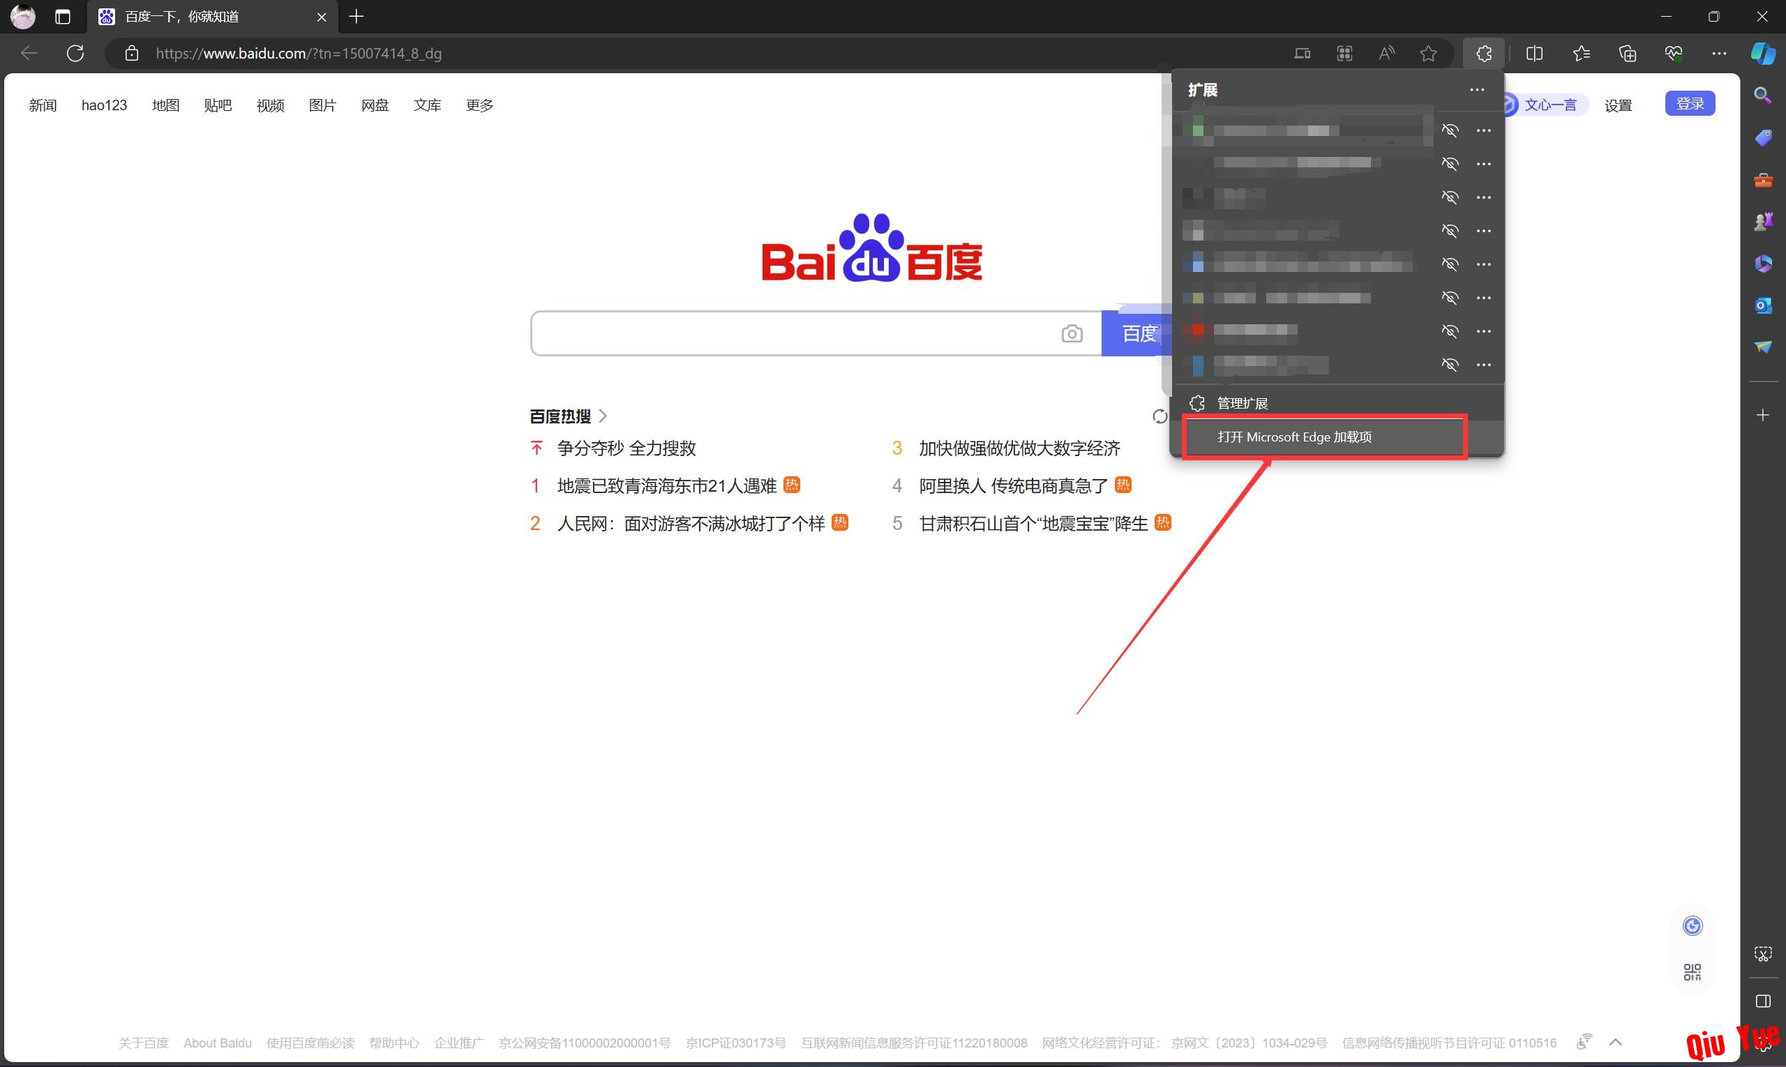Toggle toolbar visibility of second extension row
This screenshot has width=1786, height=1067.
click(1450, 164)
